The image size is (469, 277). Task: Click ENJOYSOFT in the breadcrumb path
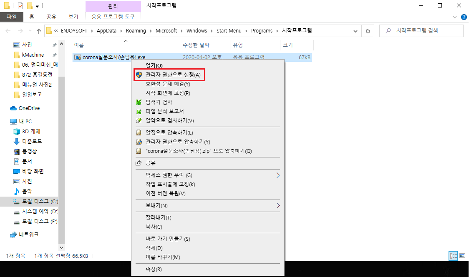click(x=74, y=31)
